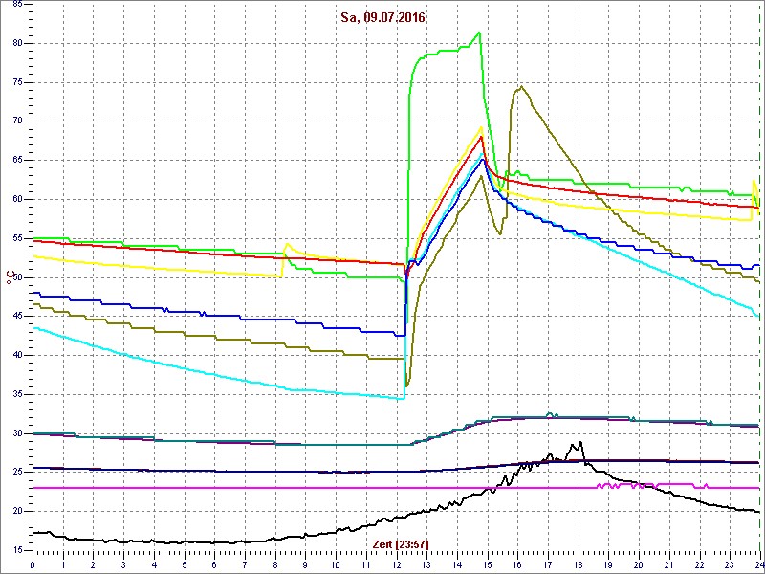The height and width of the screenshot is (574, 765).
Task: Select the 70 temperature axis value
Action: 16,121
